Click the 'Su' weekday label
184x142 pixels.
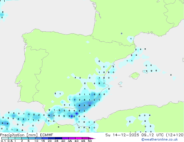click(108, 135)
